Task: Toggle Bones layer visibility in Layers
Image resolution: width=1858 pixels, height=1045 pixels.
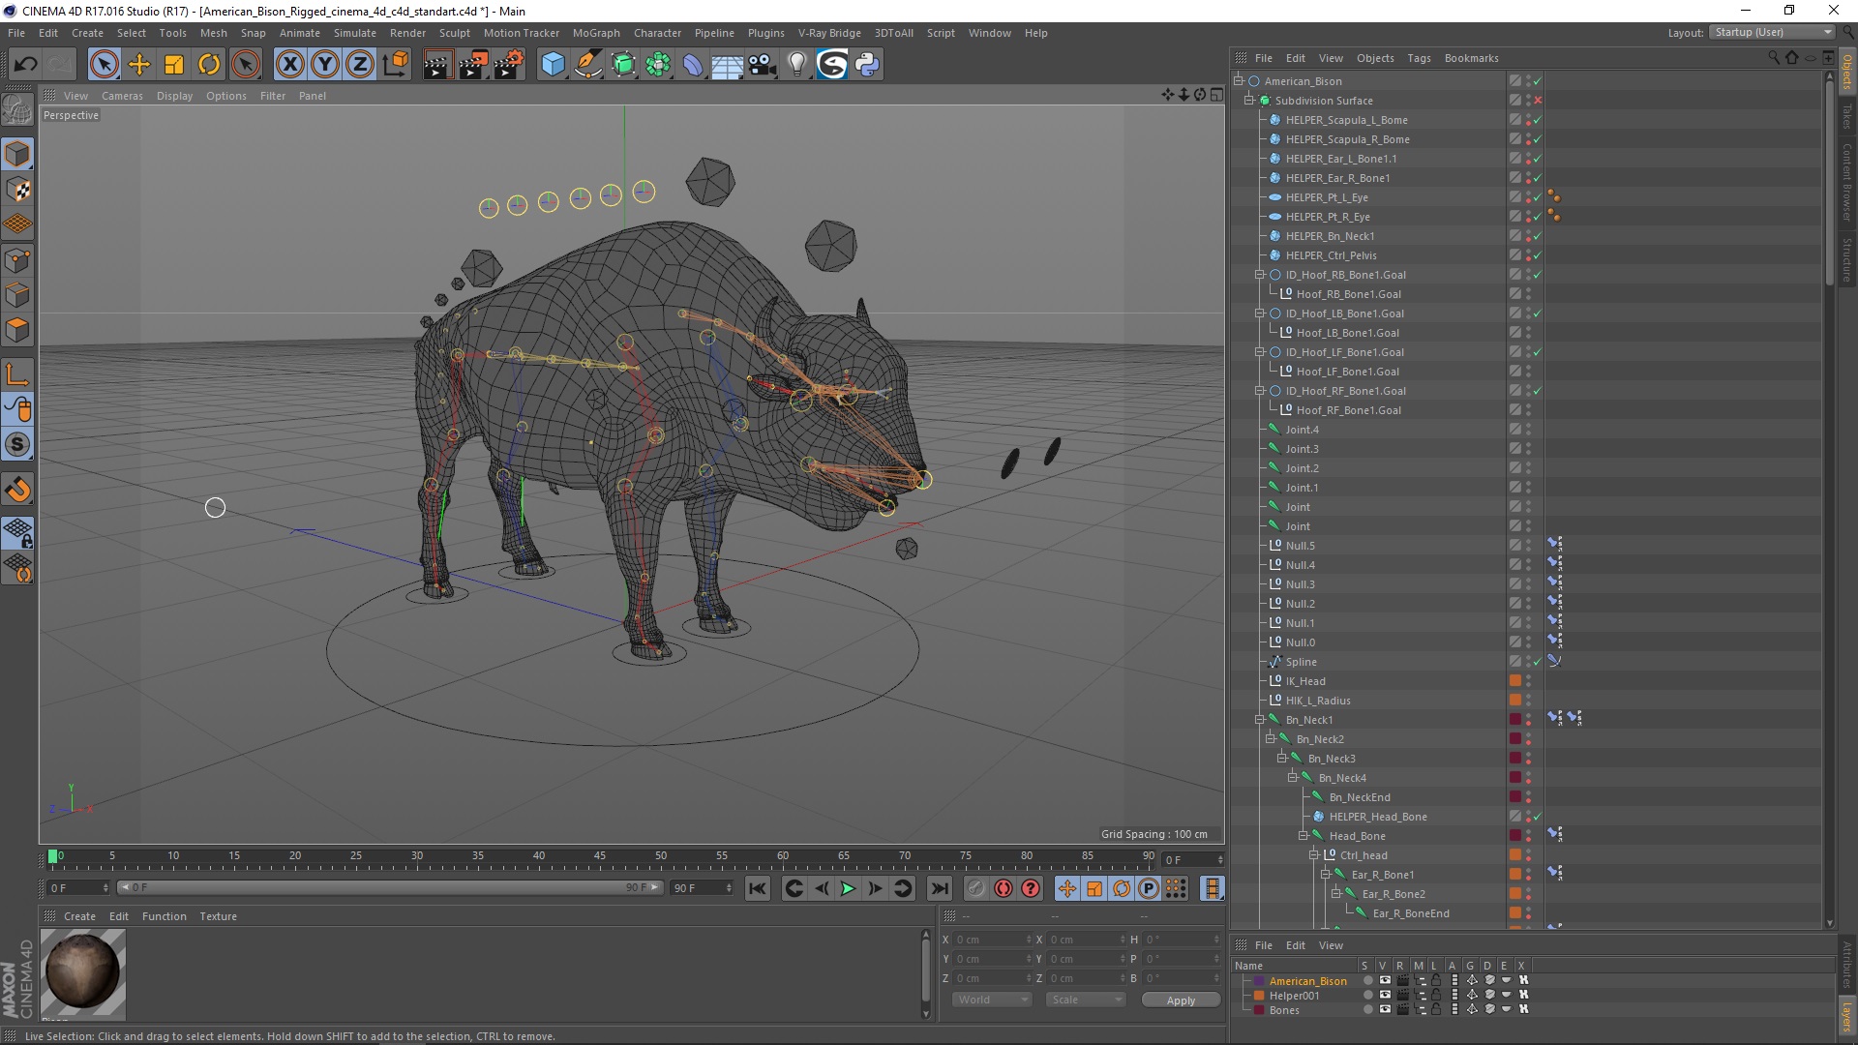Action: 1385,1010
